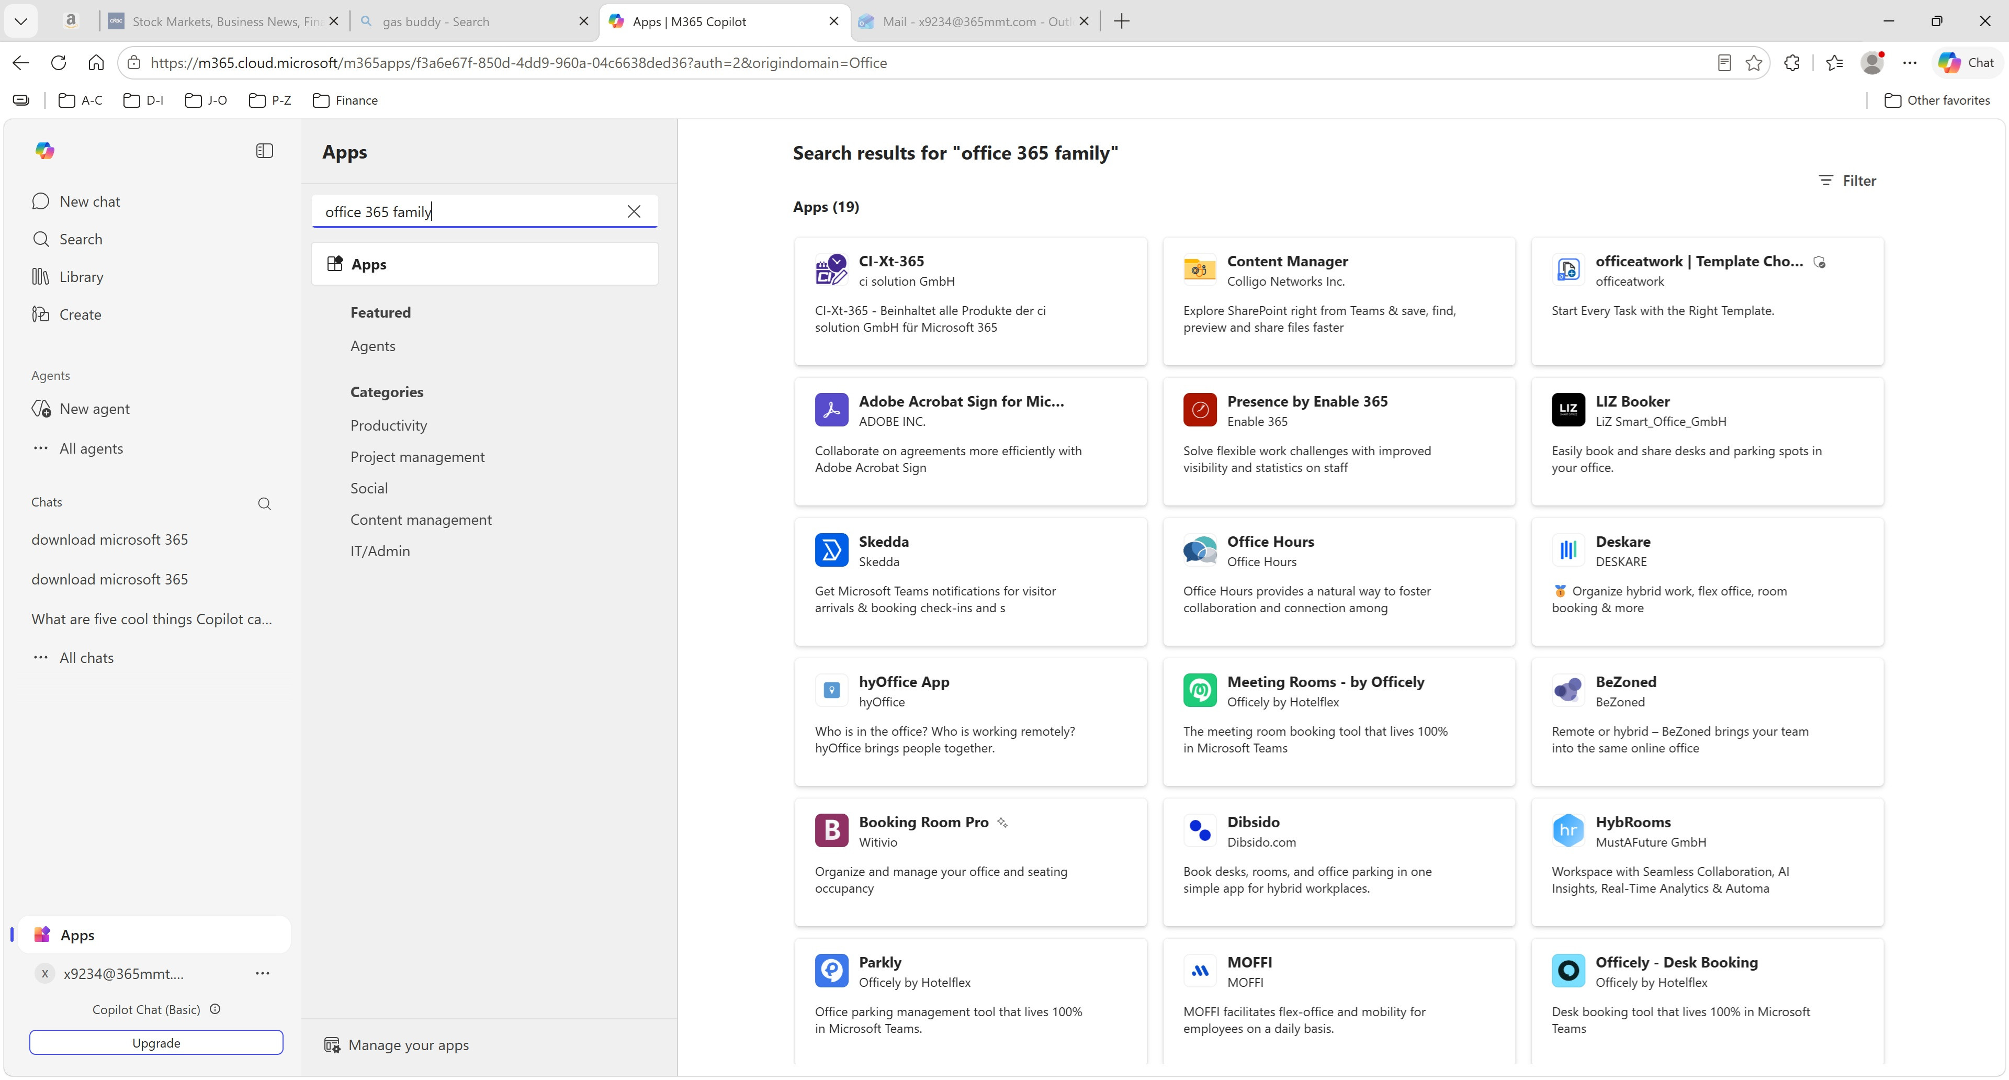Open the MOFFI app icon

(1200, 971)
